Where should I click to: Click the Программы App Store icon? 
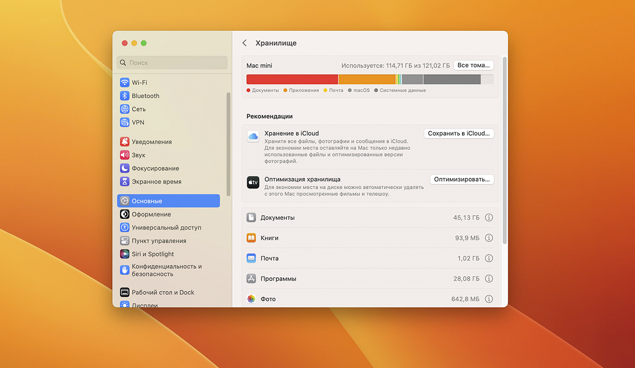pos(251,279)
